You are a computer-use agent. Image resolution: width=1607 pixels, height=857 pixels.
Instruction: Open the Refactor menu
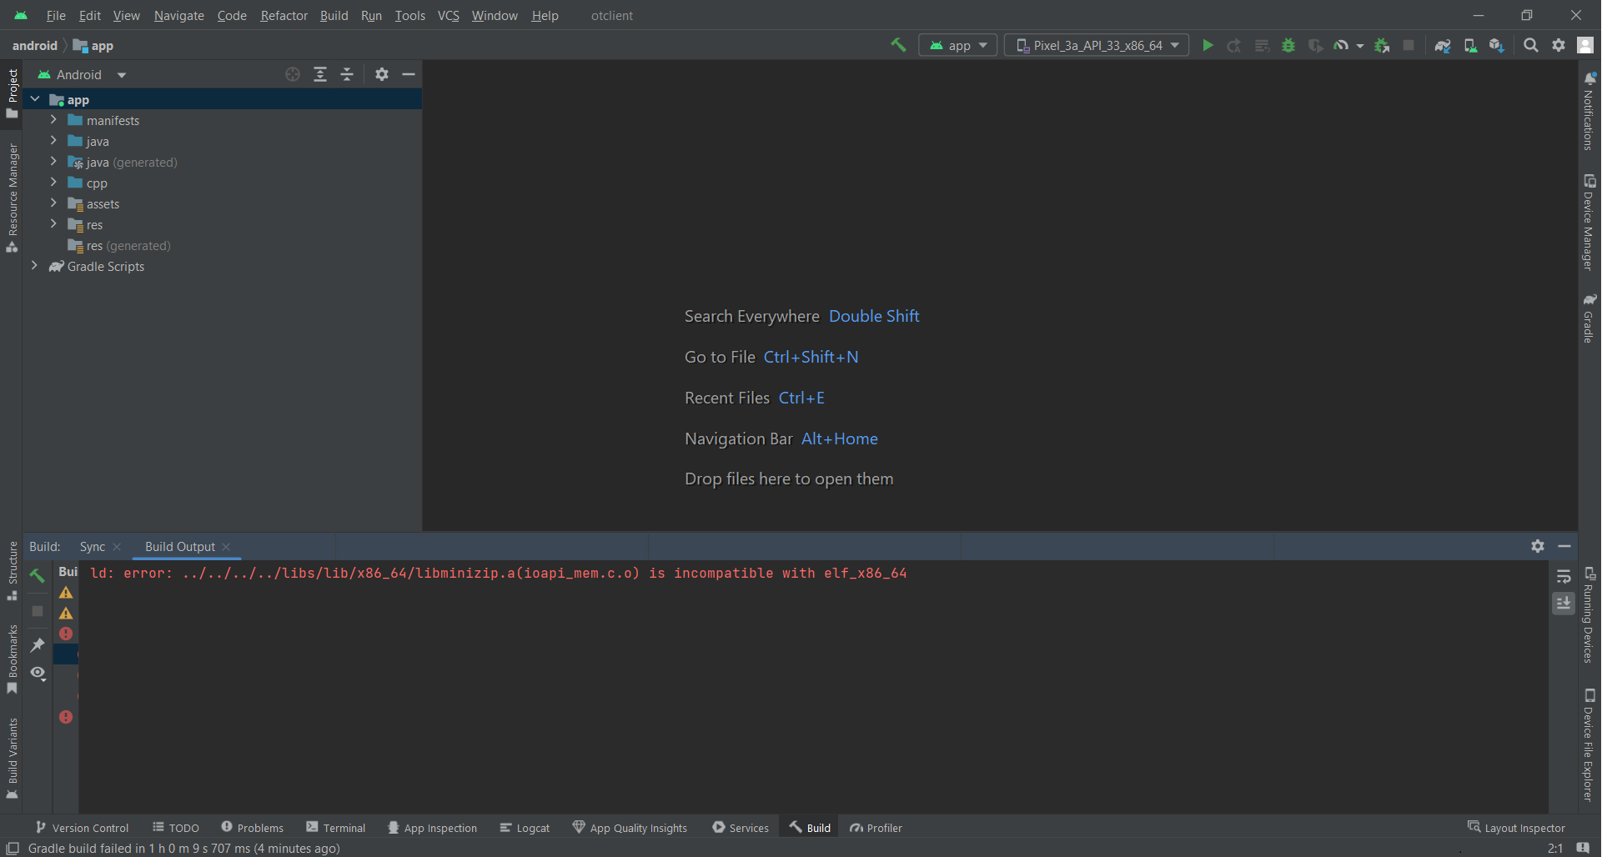click(x=284, y=15)
